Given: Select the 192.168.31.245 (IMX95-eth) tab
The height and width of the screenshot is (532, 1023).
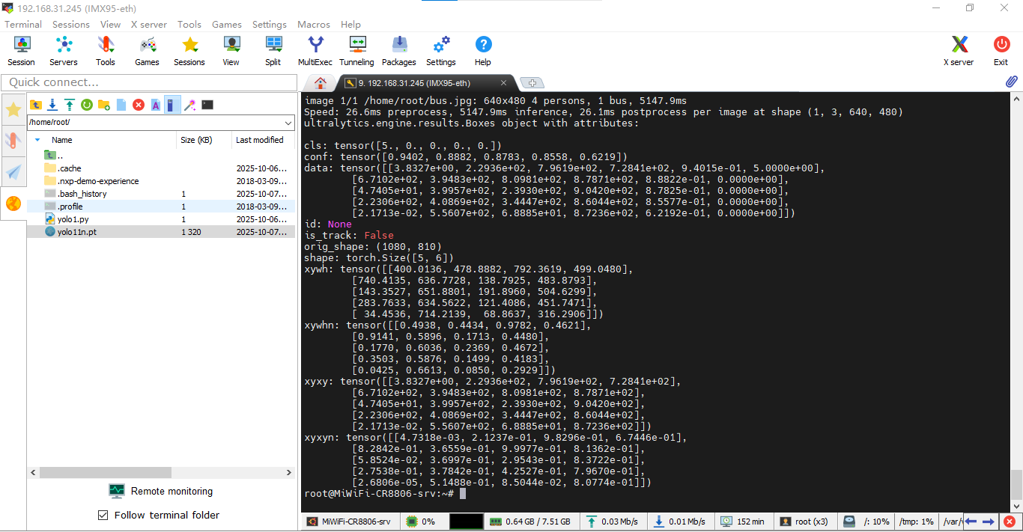Looking at the screenshot, I should click(x=425, y=83).
